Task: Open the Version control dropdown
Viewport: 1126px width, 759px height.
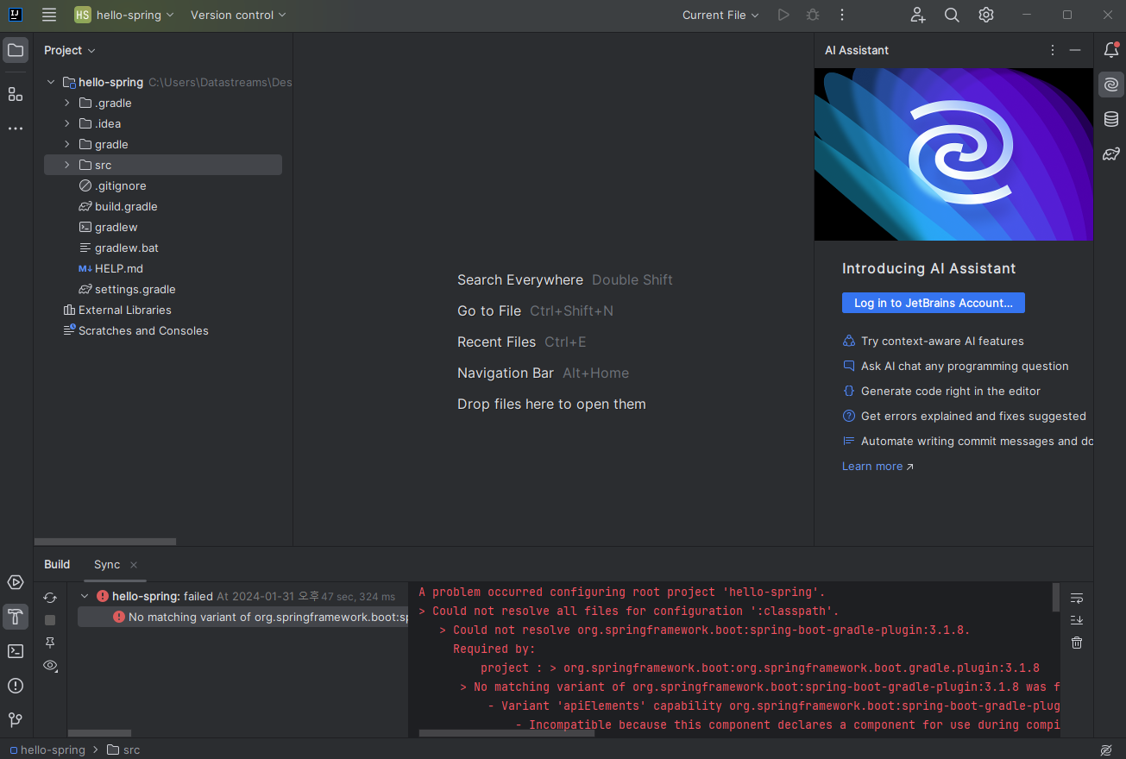Action: tap(238, 15)
